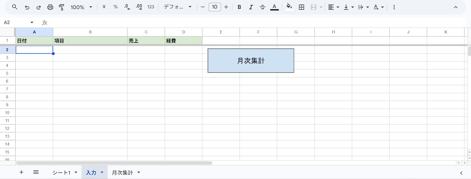Open text wrapping dropdown
Image resolution: width=471 pixels, height=179 pixels.
pyautogui.click(x=364, y=7)
